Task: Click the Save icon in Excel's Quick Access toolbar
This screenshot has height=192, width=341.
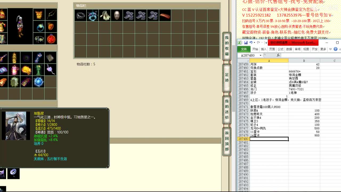Action: coord(246,43)
